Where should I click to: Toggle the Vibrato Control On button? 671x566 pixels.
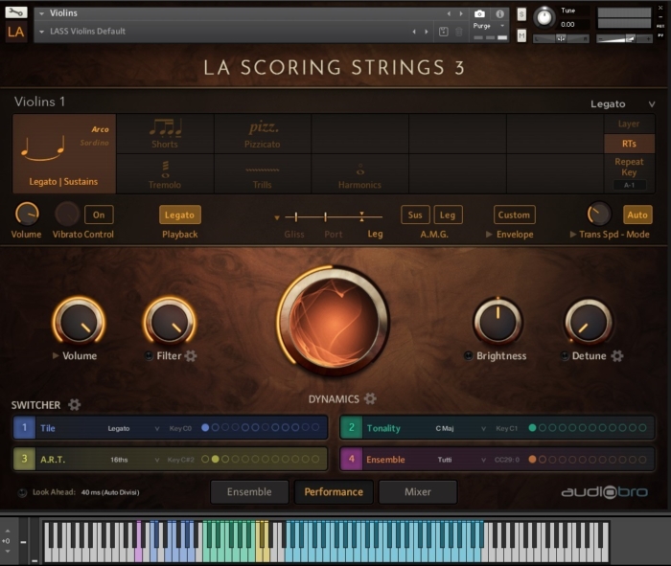[x=99, y=215]
